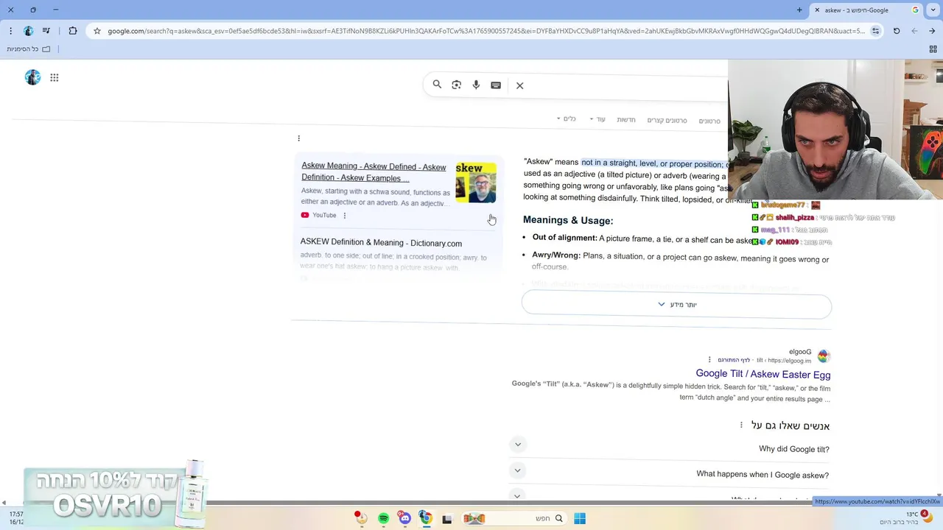Viewport: 943px width, 530px height.
Task: Open the taskbar clock showing 17:57
Action: (x=16, y=518)
